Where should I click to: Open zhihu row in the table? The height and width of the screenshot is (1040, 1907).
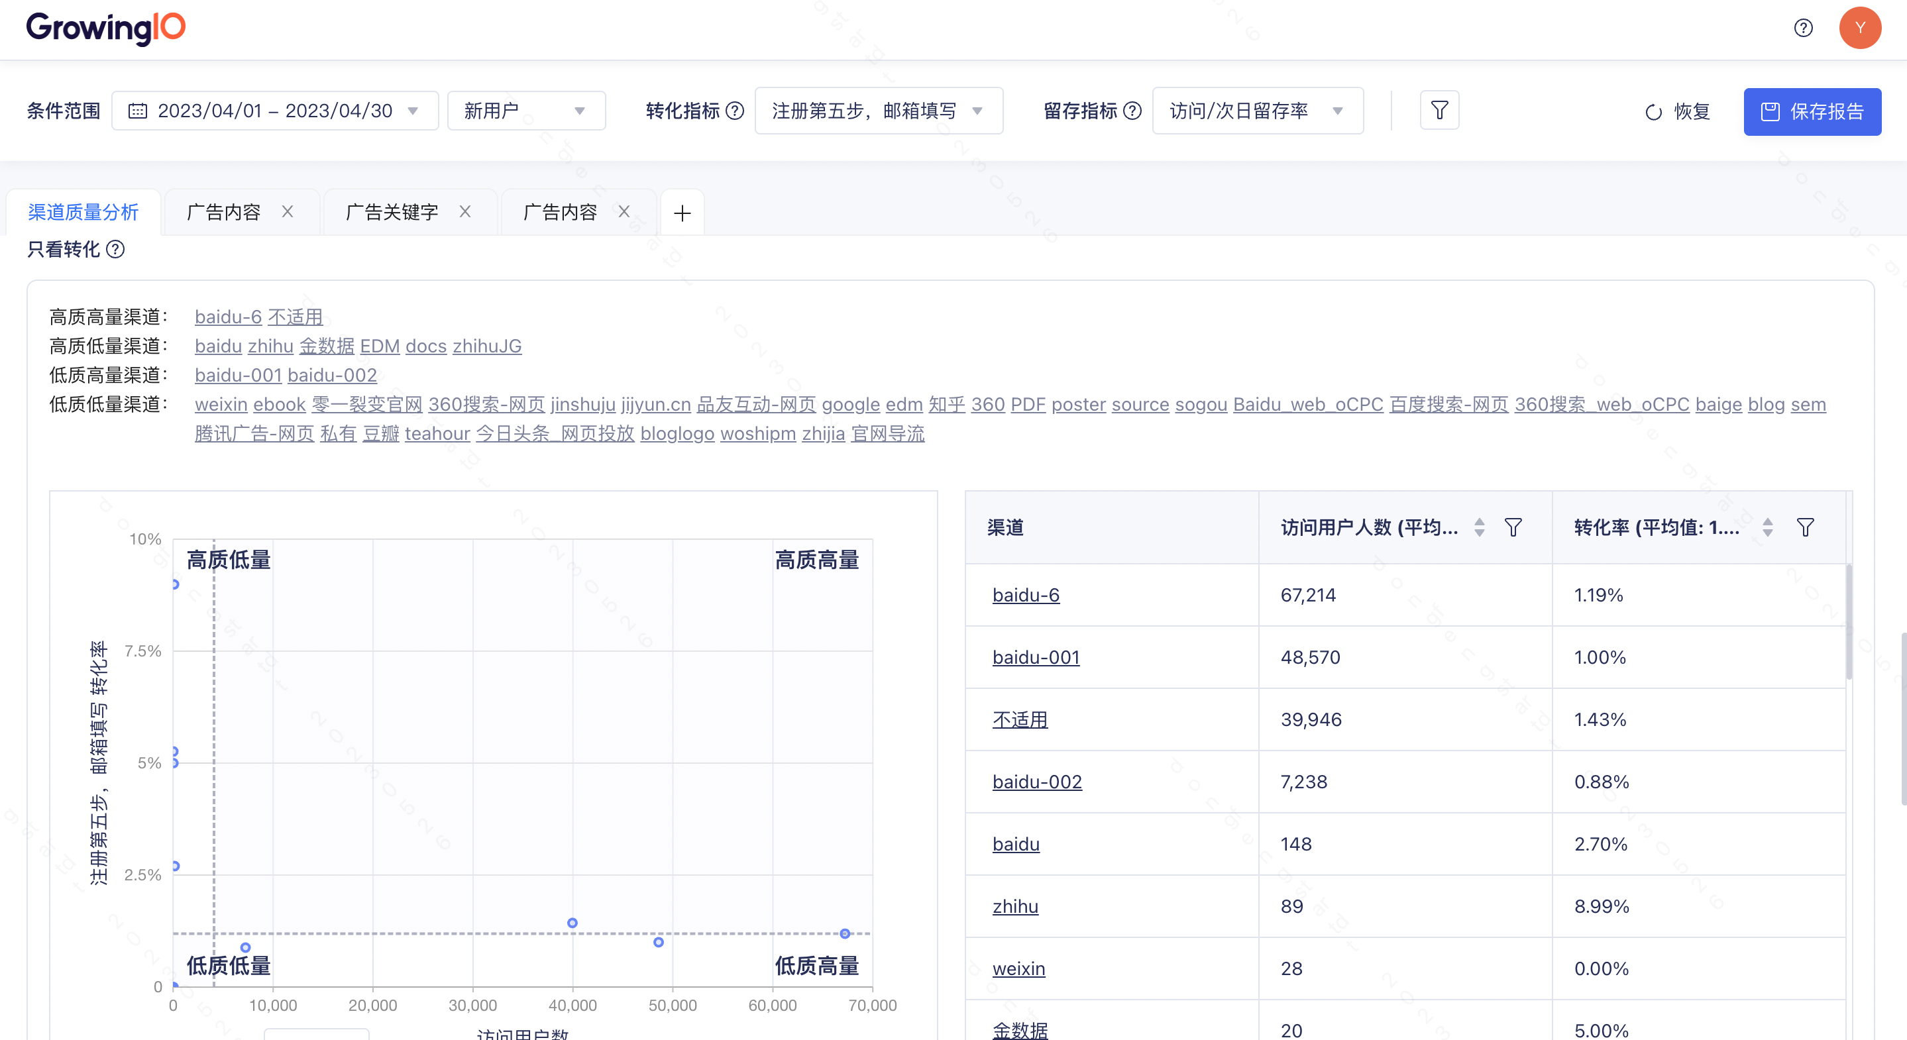tap(1015, 906)
